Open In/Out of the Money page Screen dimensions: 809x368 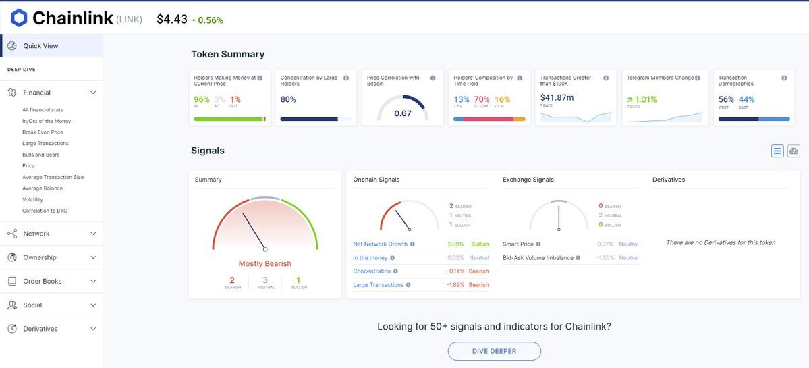[47, 122]
